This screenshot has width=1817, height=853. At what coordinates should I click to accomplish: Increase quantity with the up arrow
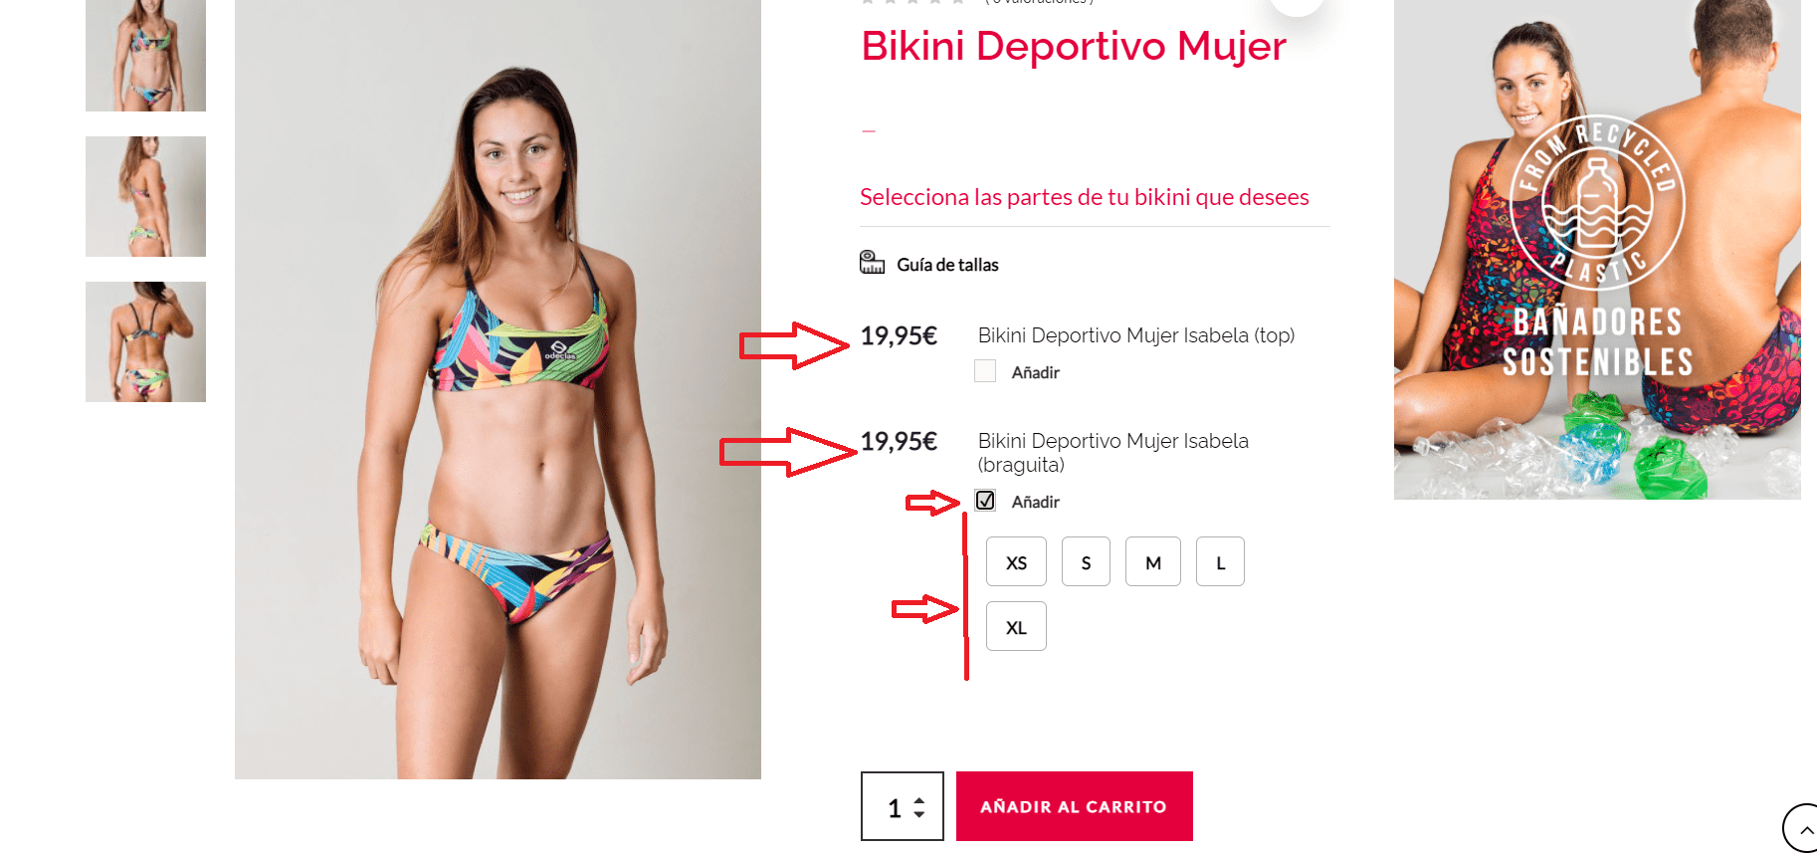click(919, 800)
